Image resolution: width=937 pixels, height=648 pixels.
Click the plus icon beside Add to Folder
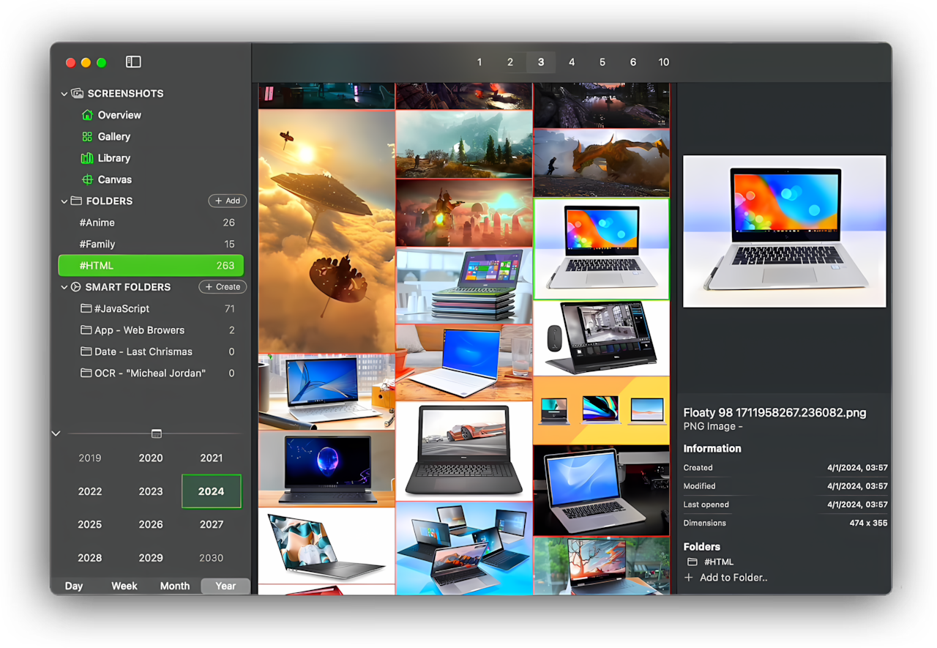(x=688, y=578)
